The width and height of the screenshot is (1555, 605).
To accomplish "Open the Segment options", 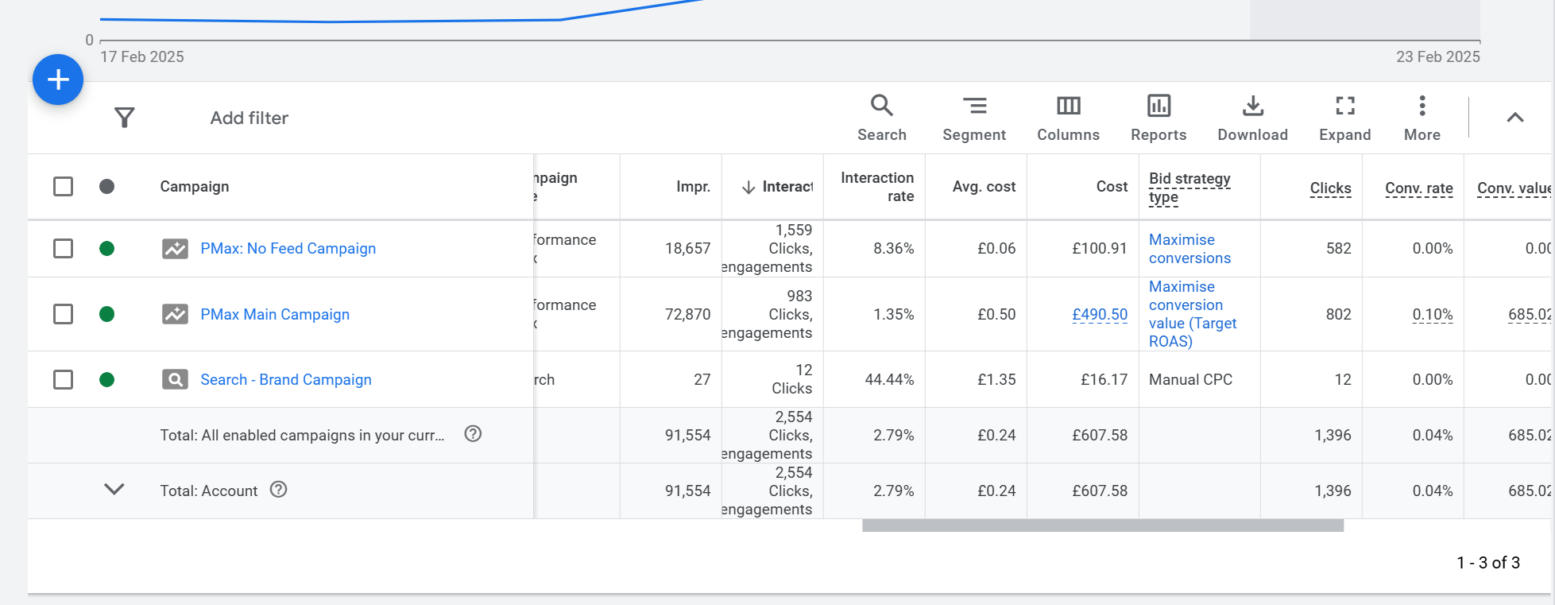I will (x=973, y=118).
